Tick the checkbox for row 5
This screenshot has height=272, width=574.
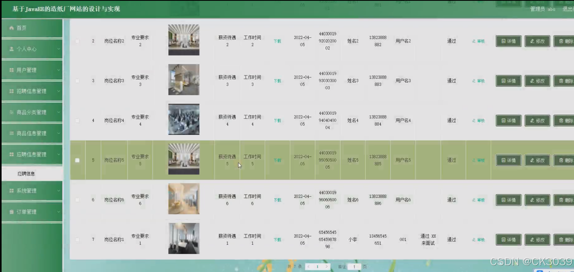(77, 160)
